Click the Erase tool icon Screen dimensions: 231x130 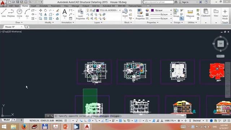(x=57, y=10)
